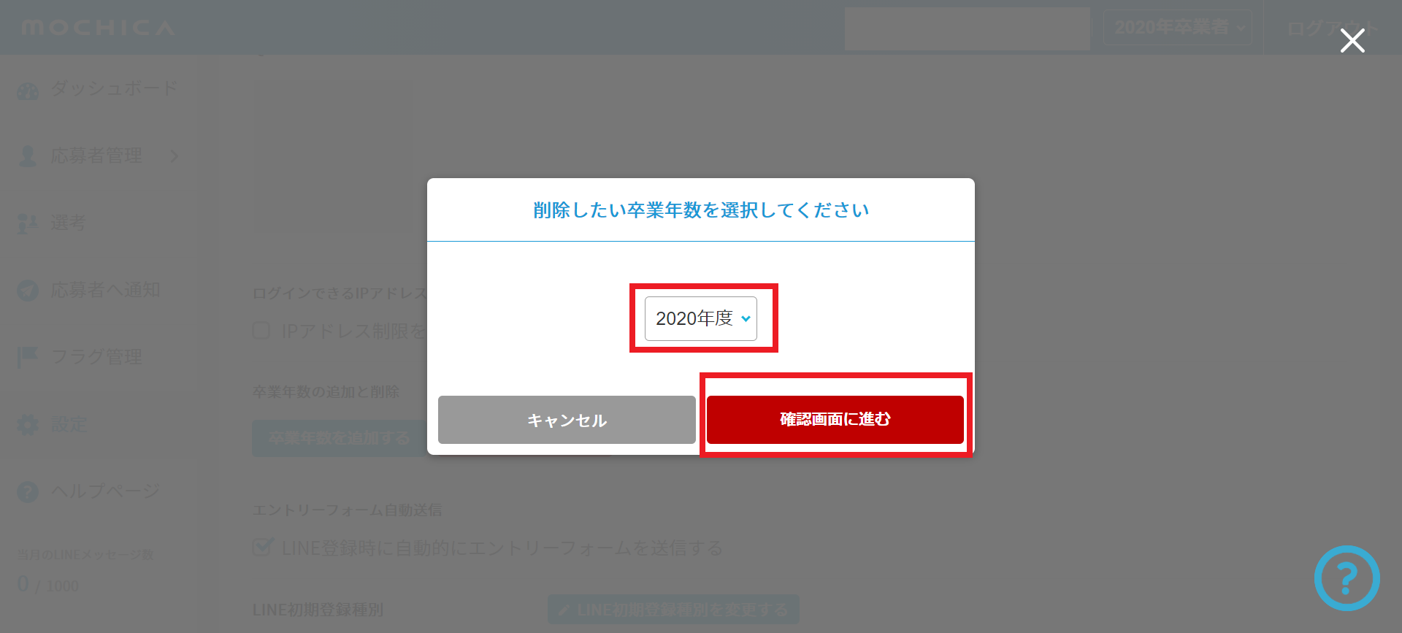Click the red 確認画面に進む button
Viewport: 1402px width, 633px height.
(835, 419)
